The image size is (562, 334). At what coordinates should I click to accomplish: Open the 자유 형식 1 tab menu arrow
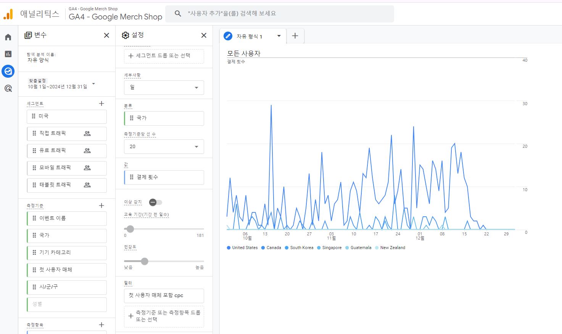[279, 36]
